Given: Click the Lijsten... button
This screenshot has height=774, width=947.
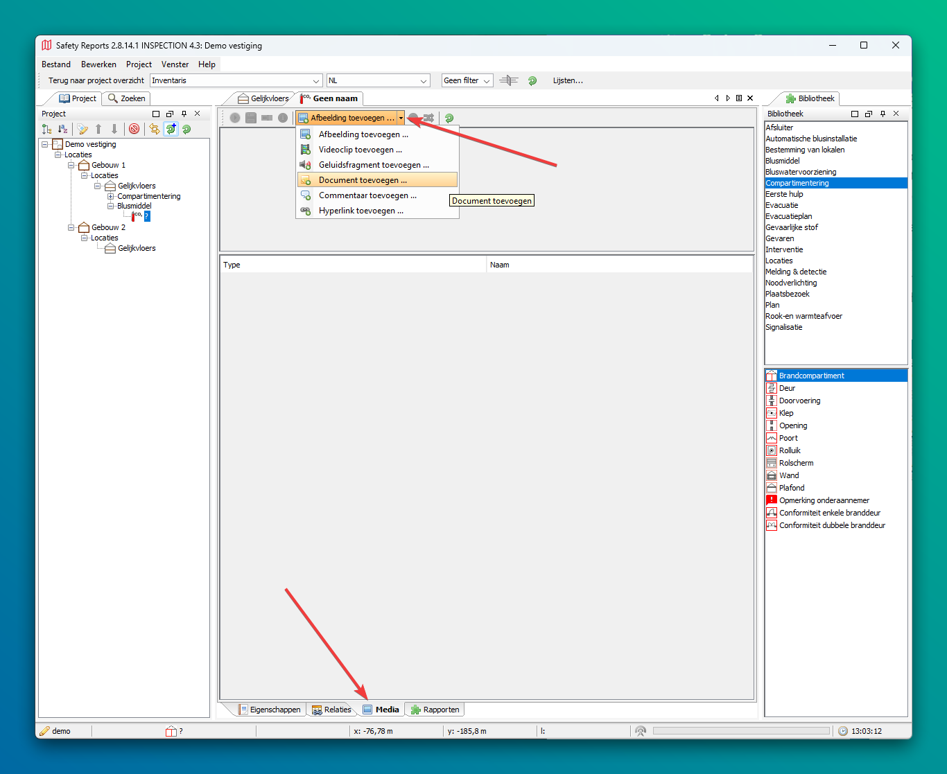Looking at the screenshot, I should pyautogui.click(x=568, y=80).
